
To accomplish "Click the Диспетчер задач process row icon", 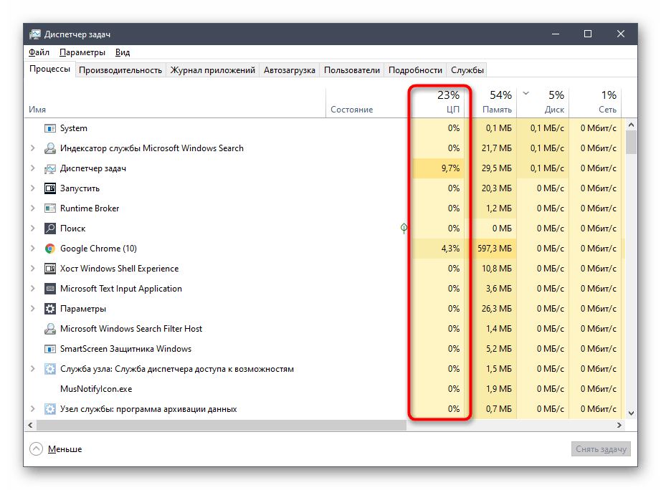I will [x=49, y=168].
